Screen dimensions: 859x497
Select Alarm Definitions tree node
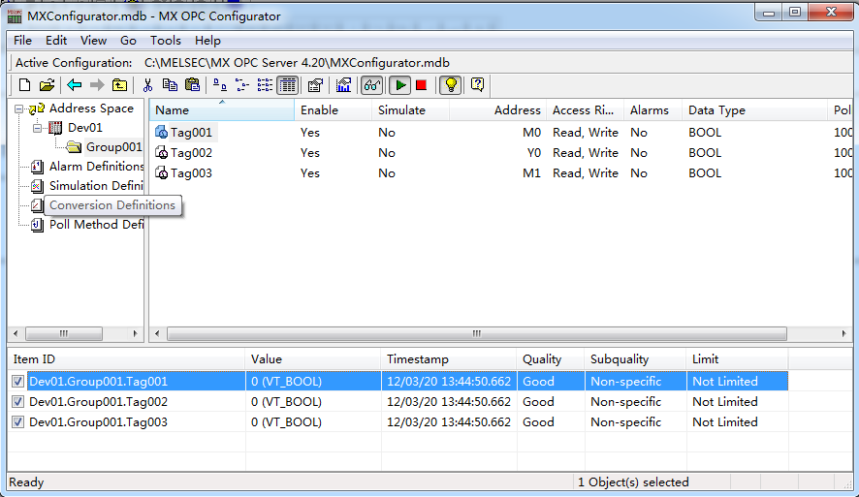tap(96, 167)
